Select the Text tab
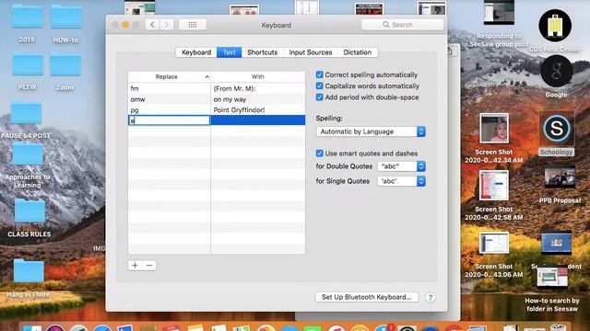 230,52
